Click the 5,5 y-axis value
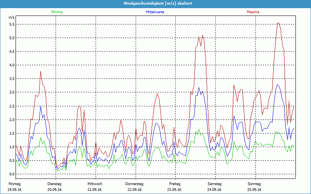This screenshot has width=311, height=194. click(12, 24)
